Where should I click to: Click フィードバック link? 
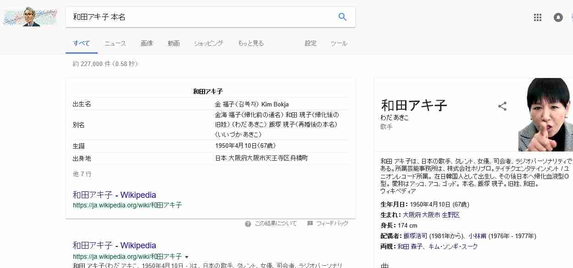point(332,223)
